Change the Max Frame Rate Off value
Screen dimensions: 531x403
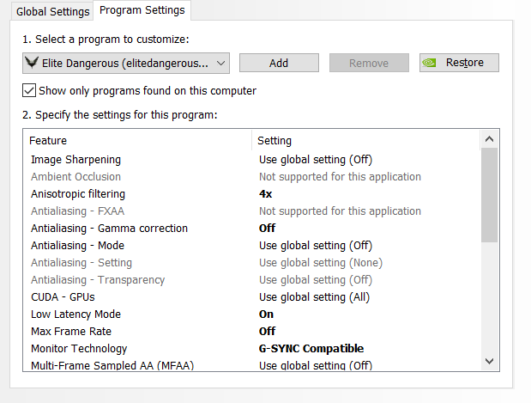click(x=267, y=331)
